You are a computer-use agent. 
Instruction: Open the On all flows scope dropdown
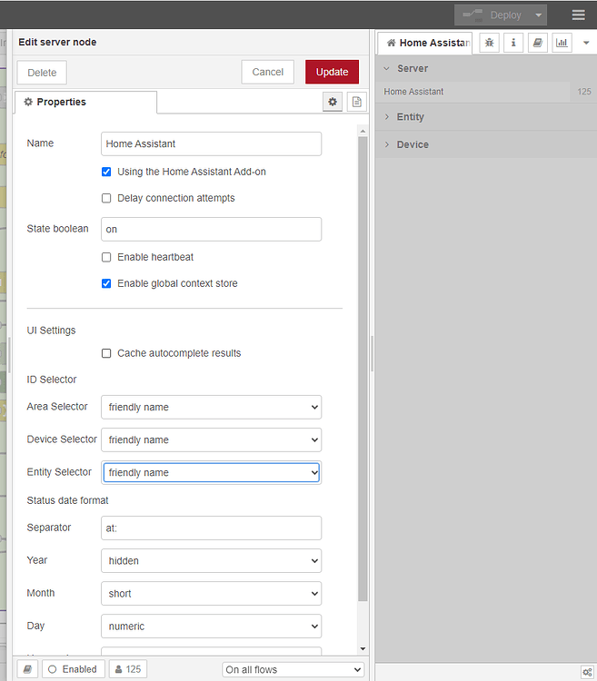pos(294,670)
